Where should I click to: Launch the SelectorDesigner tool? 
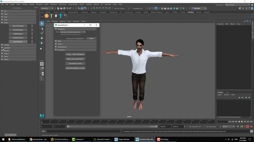click(18, 26)
